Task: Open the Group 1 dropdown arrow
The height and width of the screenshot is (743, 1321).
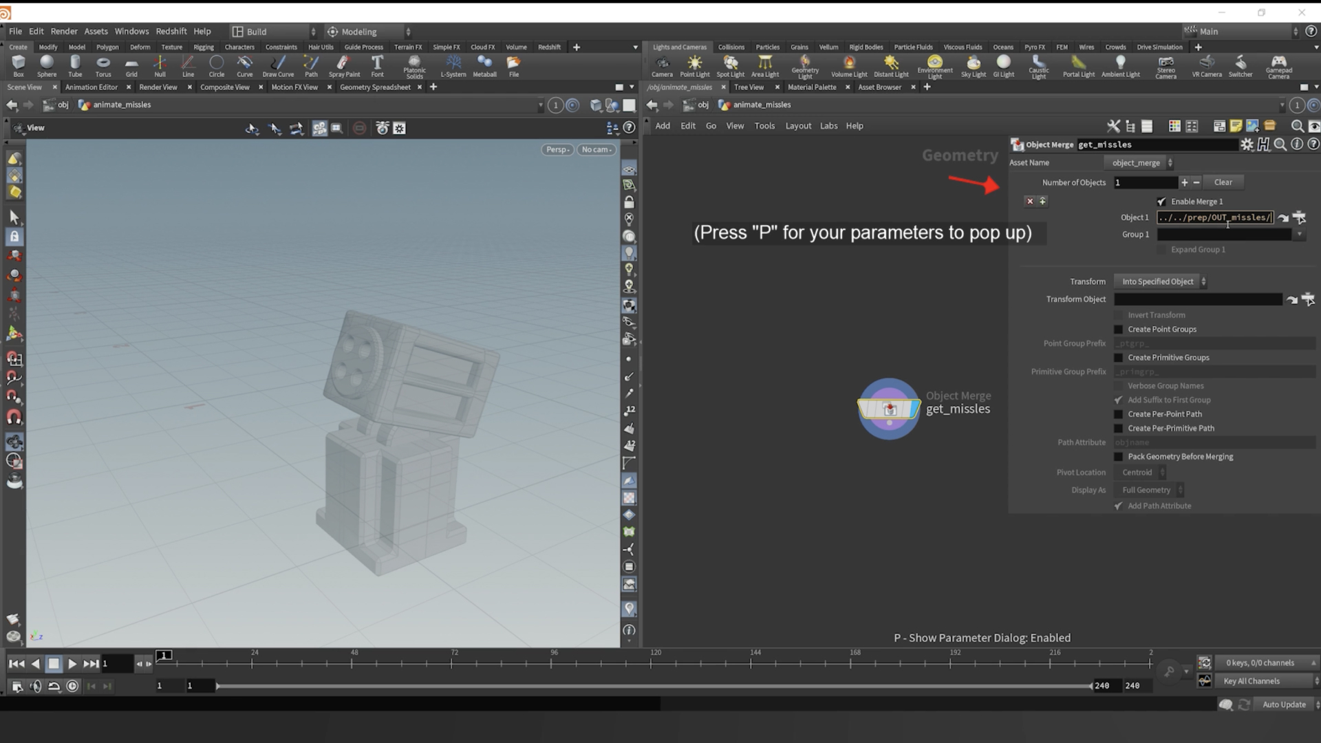Action: point(1299,235)
